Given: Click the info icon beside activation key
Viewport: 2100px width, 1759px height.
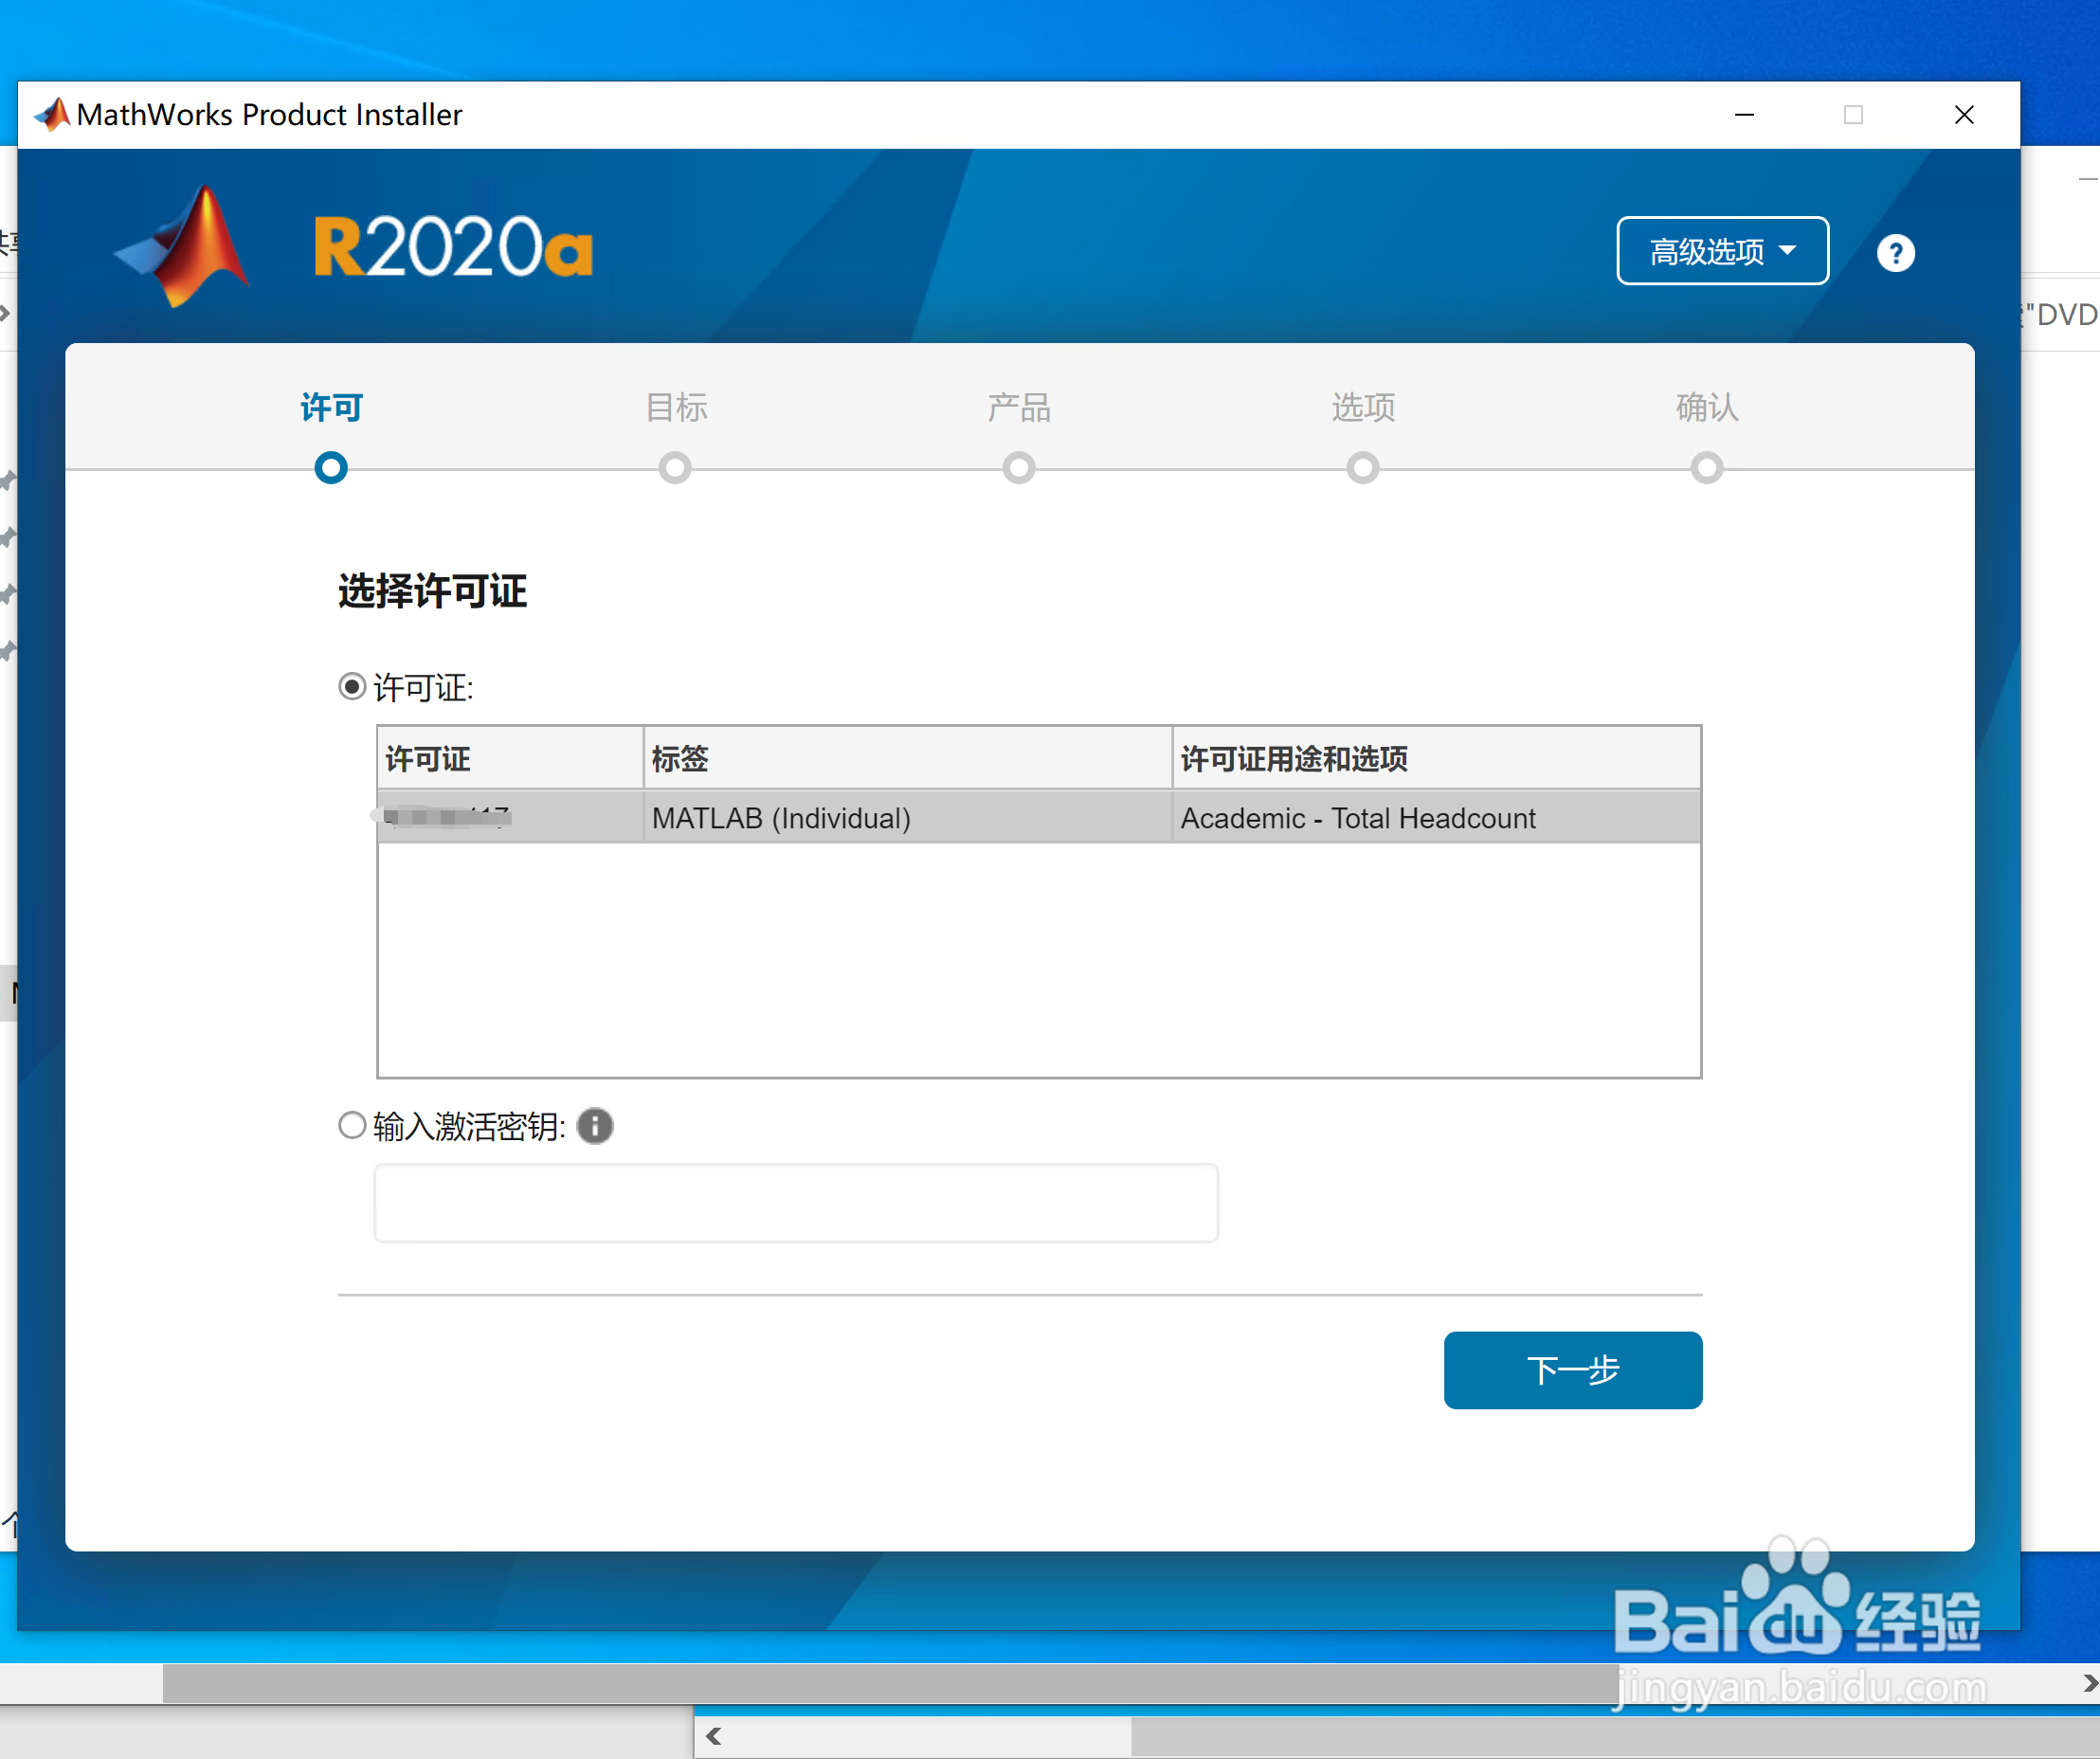Looking at the screenshot, I should coord(595,1126).
